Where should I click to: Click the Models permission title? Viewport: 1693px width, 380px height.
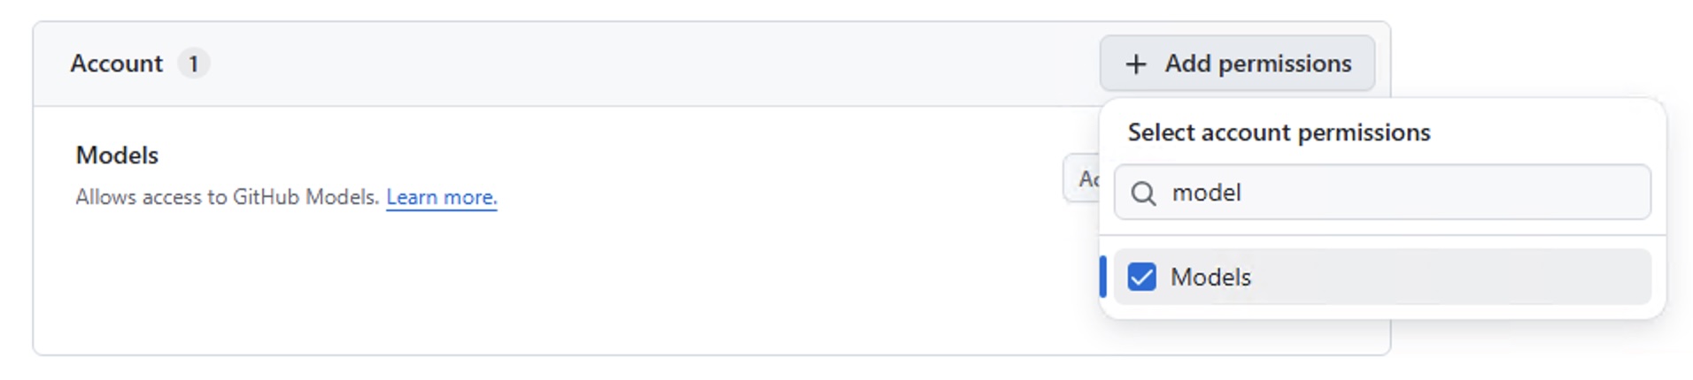click(117, 156)
